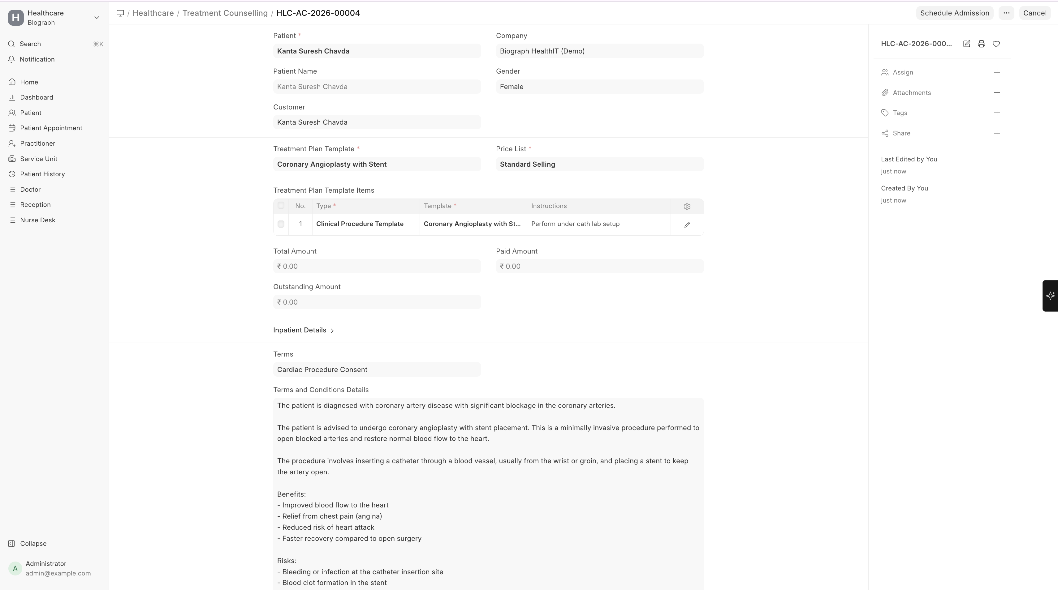
Task: Tick the select-all rows checkbox
Action: tap(281, 206)
